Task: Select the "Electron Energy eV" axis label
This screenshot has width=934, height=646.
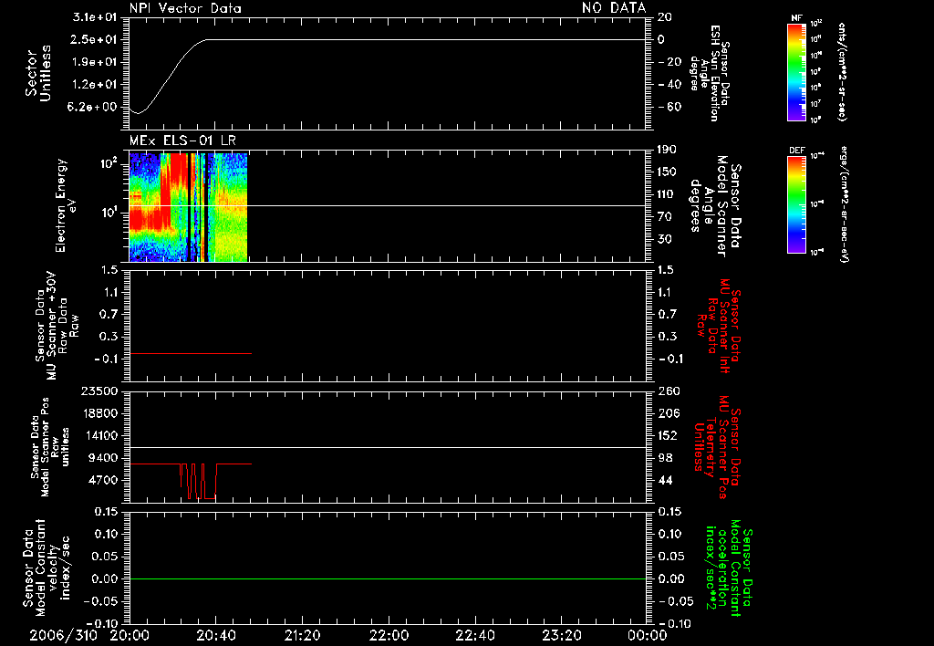Action: (65, 205)
